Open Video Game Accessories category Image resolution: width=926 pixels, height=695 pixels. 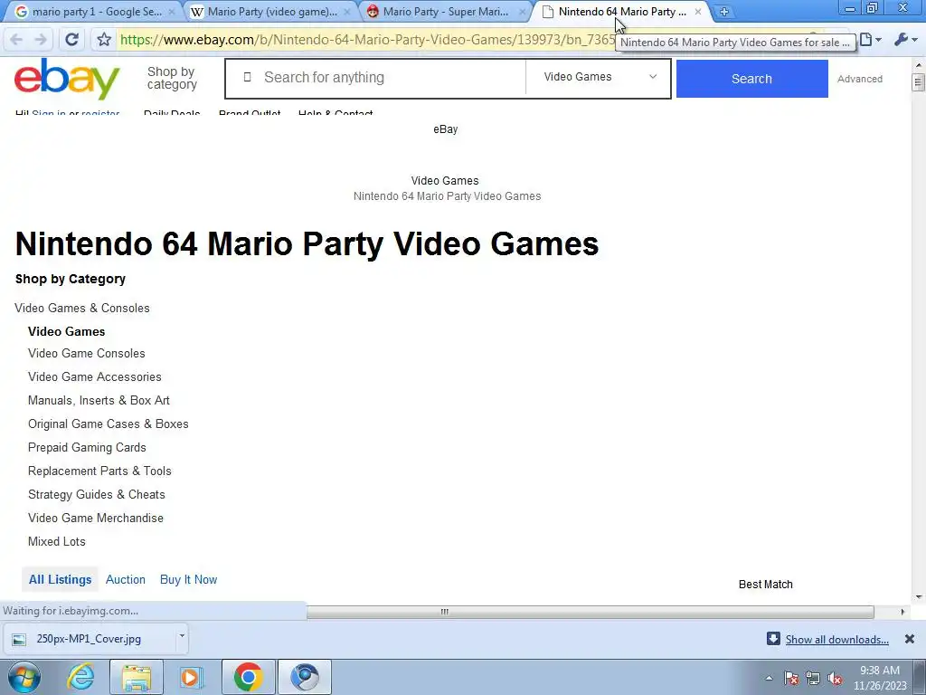point(94,376)
